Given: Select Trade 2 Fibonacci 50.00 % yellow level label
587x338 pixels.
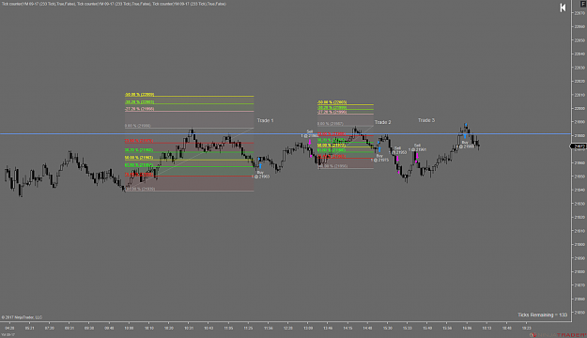Looking at the screenshot, I should [332, 145].
